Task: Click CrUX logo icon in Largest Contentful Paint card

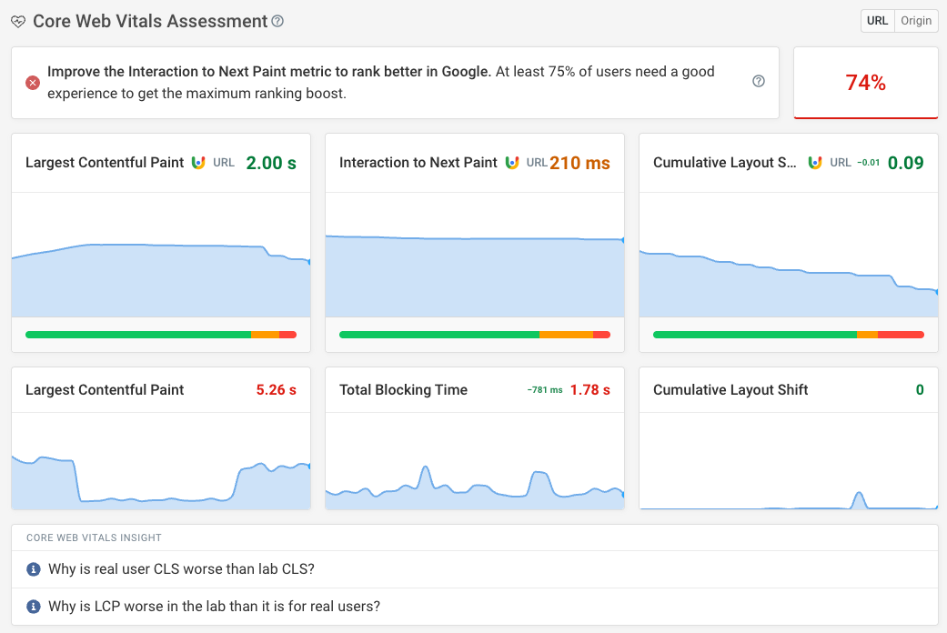Action: click(x=198, y=163)
